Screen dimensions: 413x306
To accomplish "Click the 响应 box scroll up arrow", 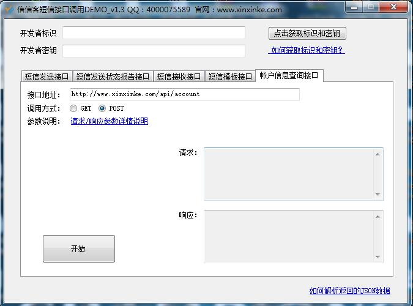I will pyautogui.click(x=378, y=217).
